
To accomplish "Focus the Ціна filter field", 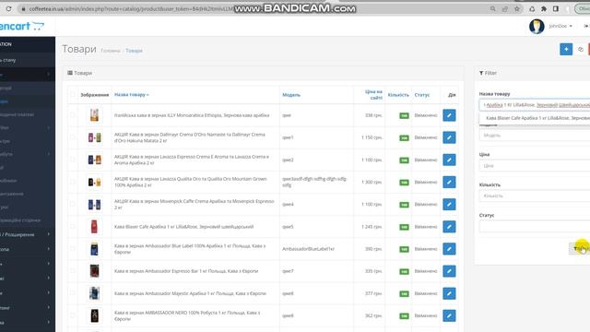I will tap(535, 166).
